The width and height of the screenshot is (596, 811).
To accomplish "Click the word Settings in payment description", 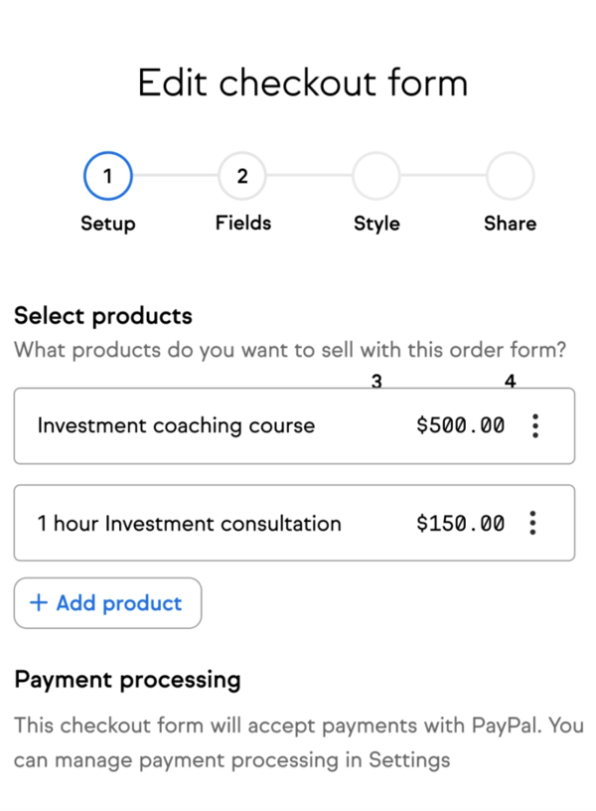I will [409, 760].
